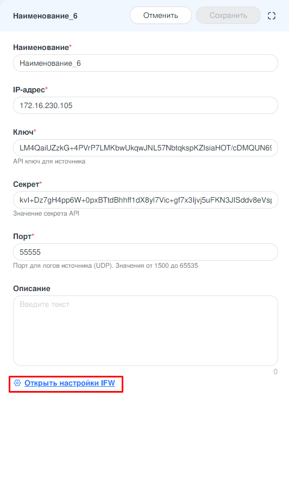Click the character counter below description
The image size is (289, 479).
coord(275,372)
